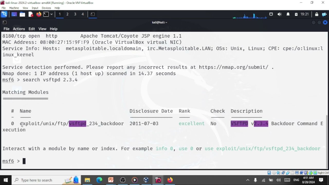Click disclosure date 2011-07-03

144,124
